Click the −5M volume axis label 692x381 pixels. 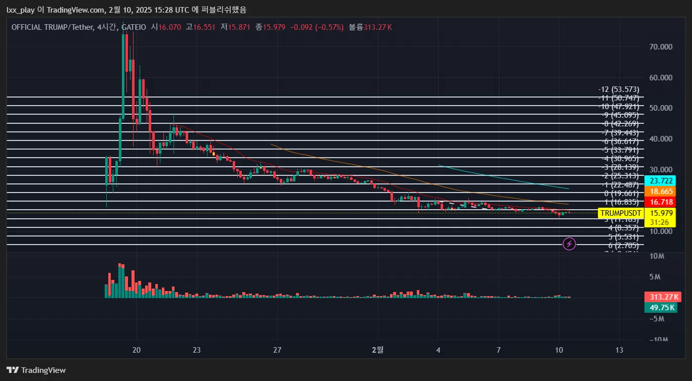[x=657, y=318]
